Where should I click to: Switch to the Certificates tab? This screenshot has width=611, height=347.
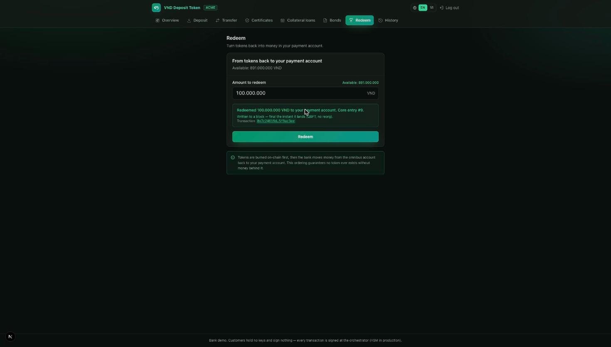tap(259, 20)
